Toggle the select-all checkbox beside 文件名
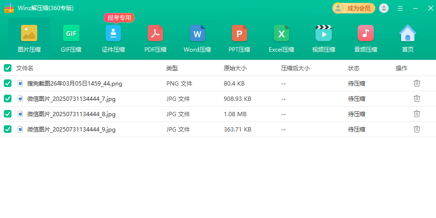Screen dimensions: 436x218 (8, 68)
